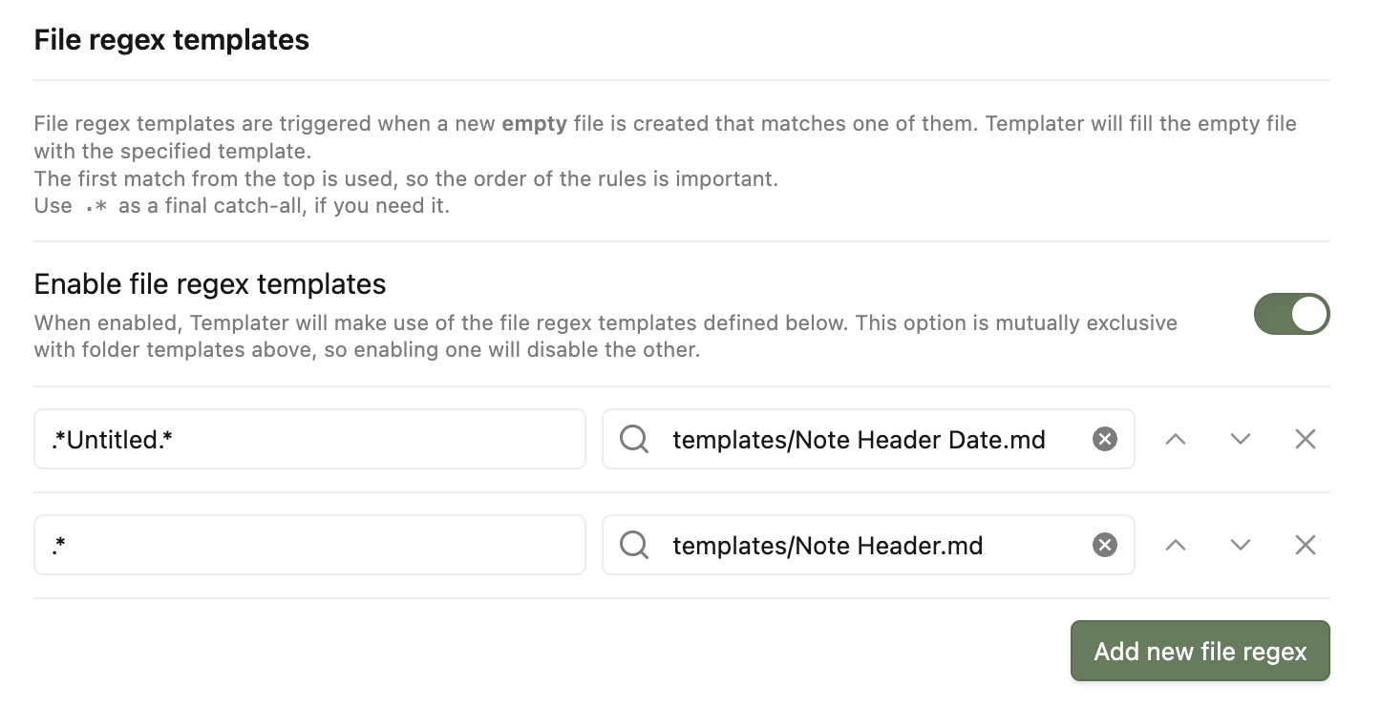Viewport: 1381px width, 706px height.
Task: Focus the .*Untitled.* regex input field
Action: pyautogui.click(x=309, y=439)
